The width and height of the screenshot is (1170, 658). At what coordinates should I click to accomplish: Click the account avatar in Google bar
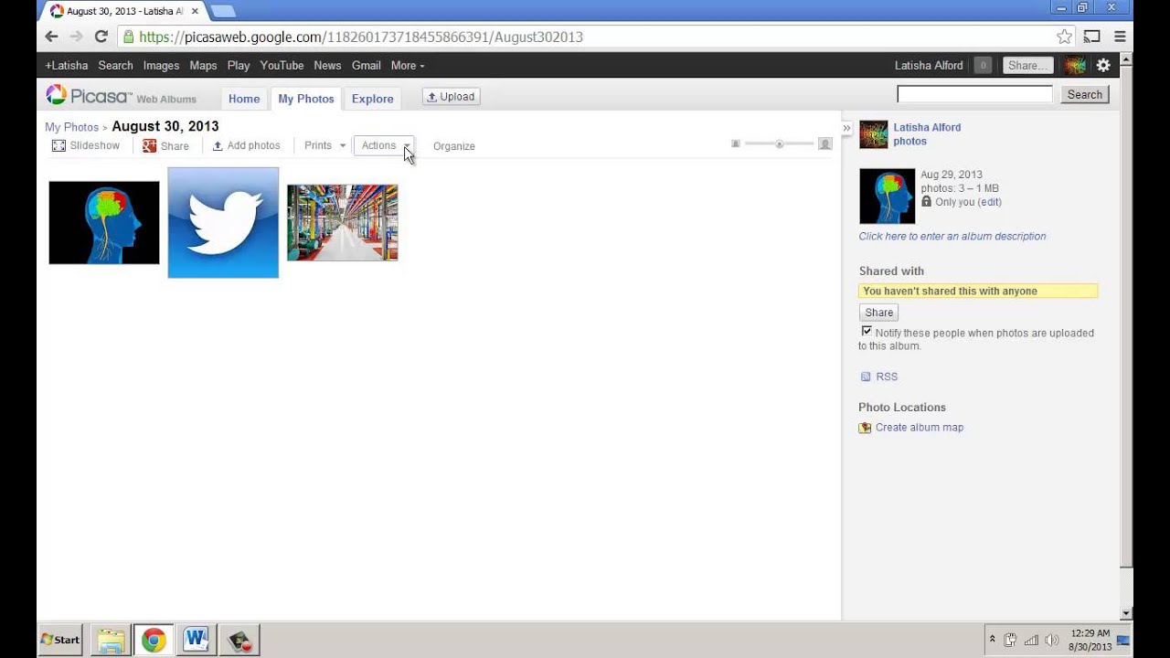point(1075,65)
